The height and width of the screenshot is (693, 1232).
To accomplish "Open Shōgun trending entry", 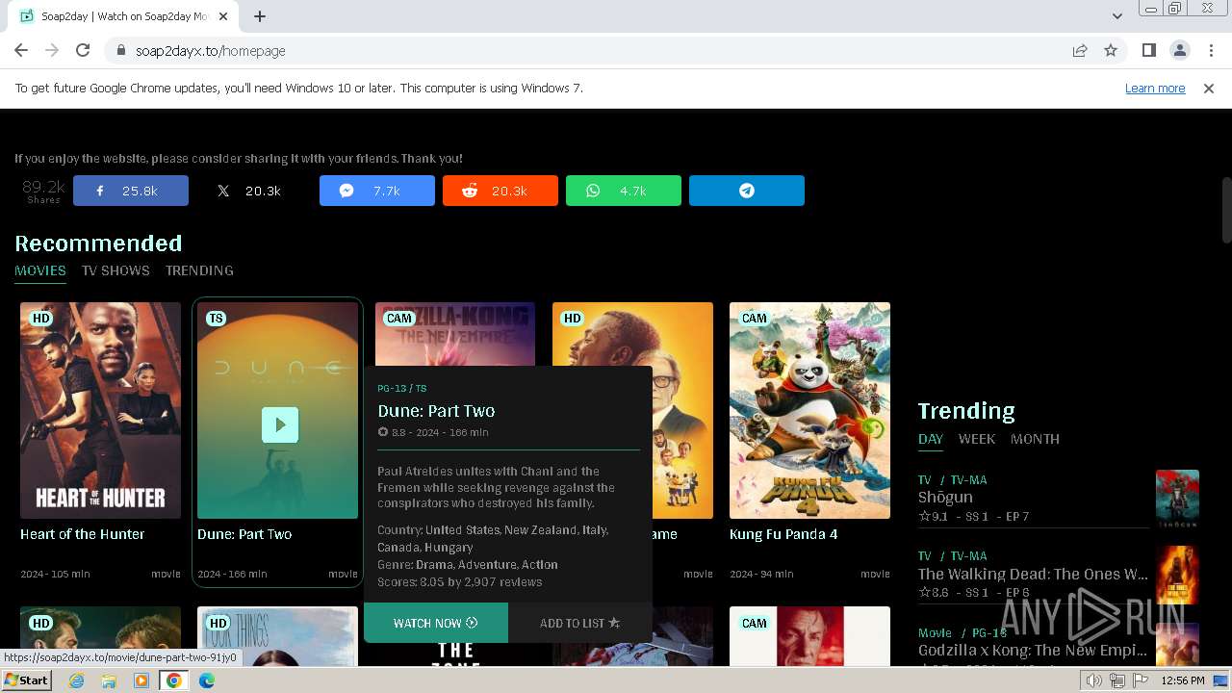I will [945, 498].
